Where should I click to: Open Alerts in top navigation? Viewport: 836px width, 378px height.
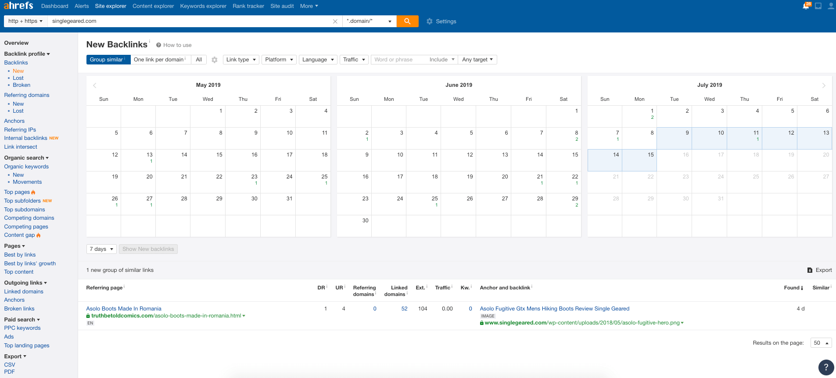(x=82, y=6)
